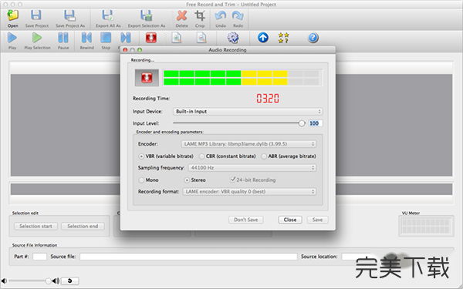
Task: Click the Redo arrow icon
Action: [x=238, y=15]
